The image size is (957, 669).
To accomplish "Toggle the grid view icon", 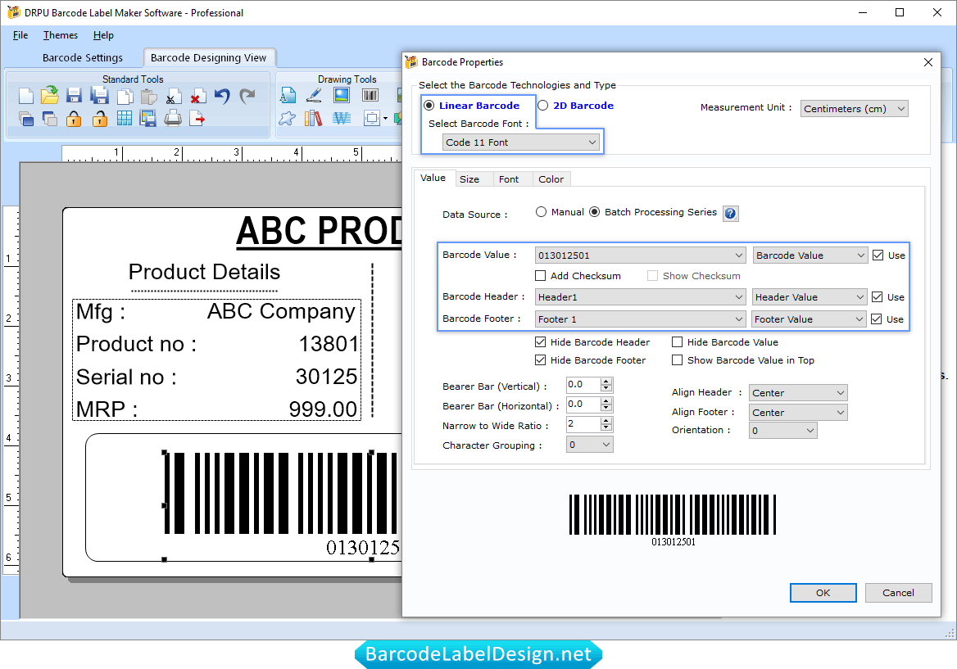I will click(x=124, y=118).
